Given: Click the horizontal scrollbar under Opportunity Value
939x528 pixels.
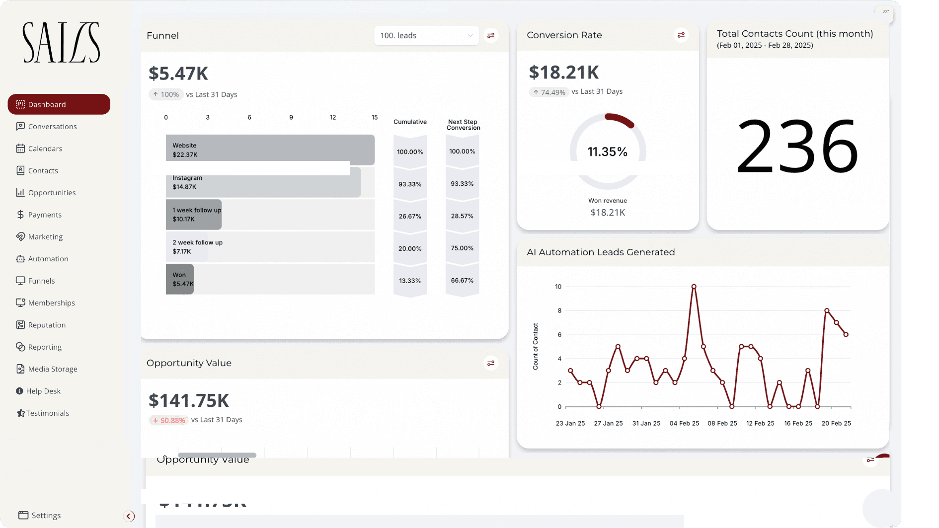Looking at the screenshot, I should click(x=217, y=455).
